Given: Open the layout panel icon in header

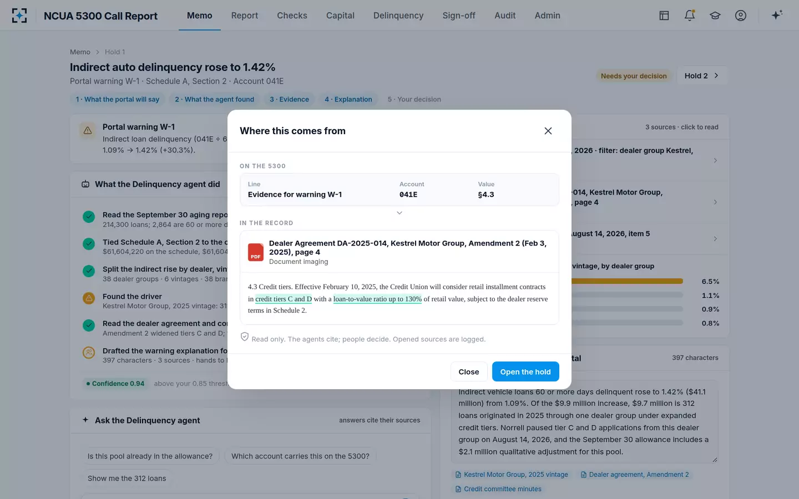Looking at the screenshot, I should click(x=664, y=16).
